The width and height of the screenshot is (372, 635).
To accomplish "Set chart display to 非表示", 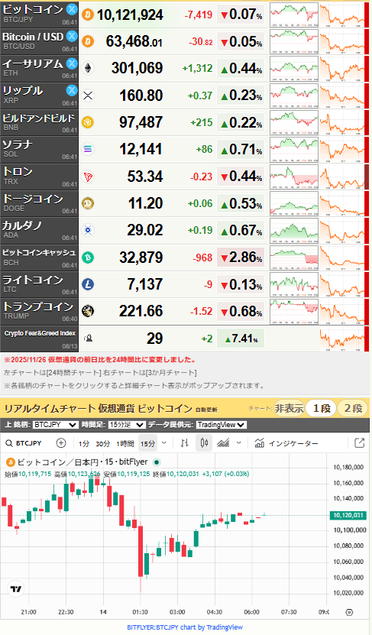I will pos(289,408).
